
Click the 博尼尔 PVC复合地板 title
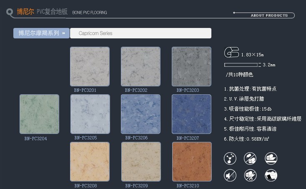point(42,12)
